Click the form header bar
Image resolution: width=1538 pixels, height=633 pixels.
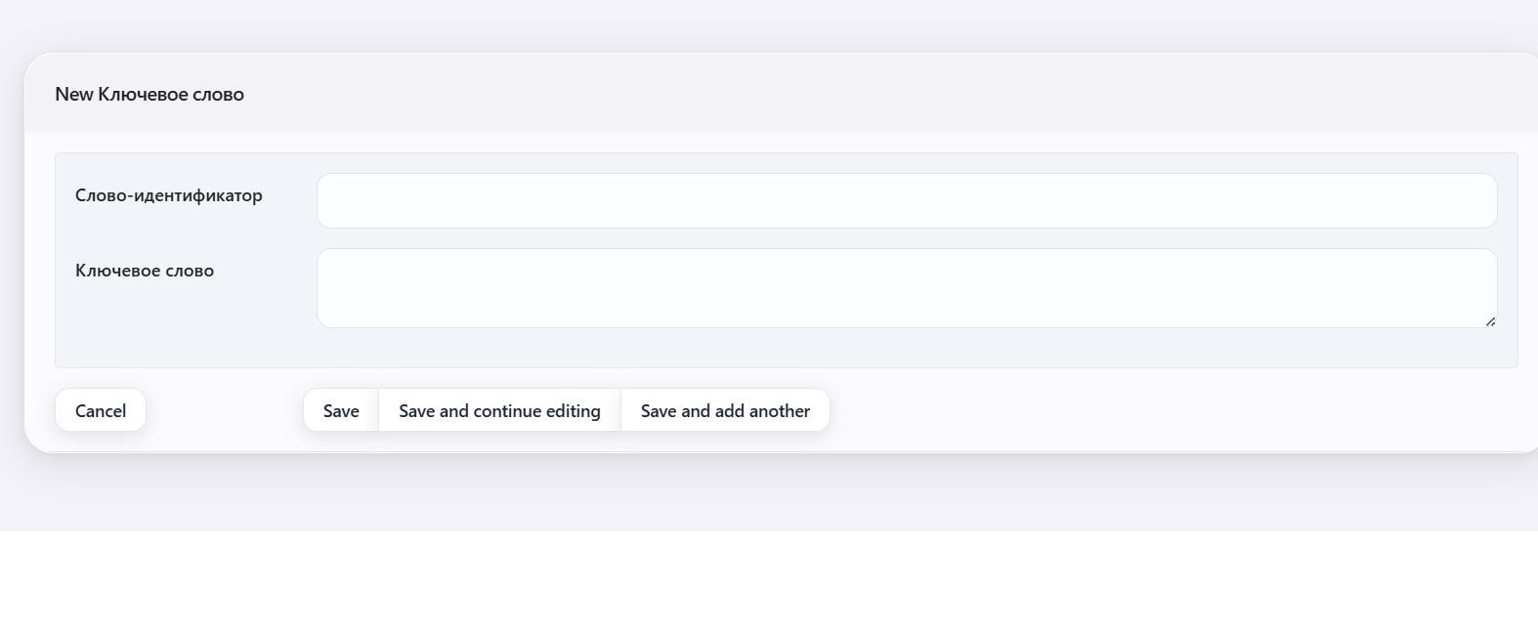(x=782, y=94)
